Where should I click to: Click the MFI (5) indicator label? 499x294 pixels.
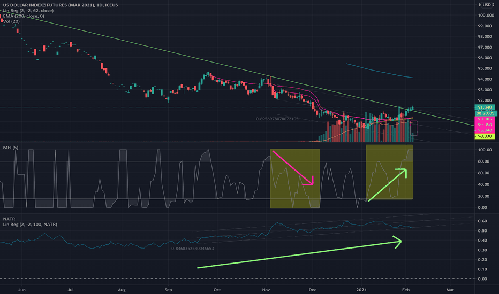click(11, 148)
